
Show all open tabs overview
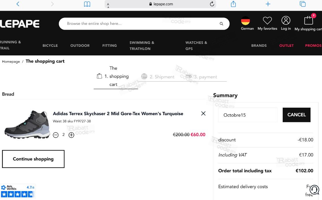[x=303, y=4]
